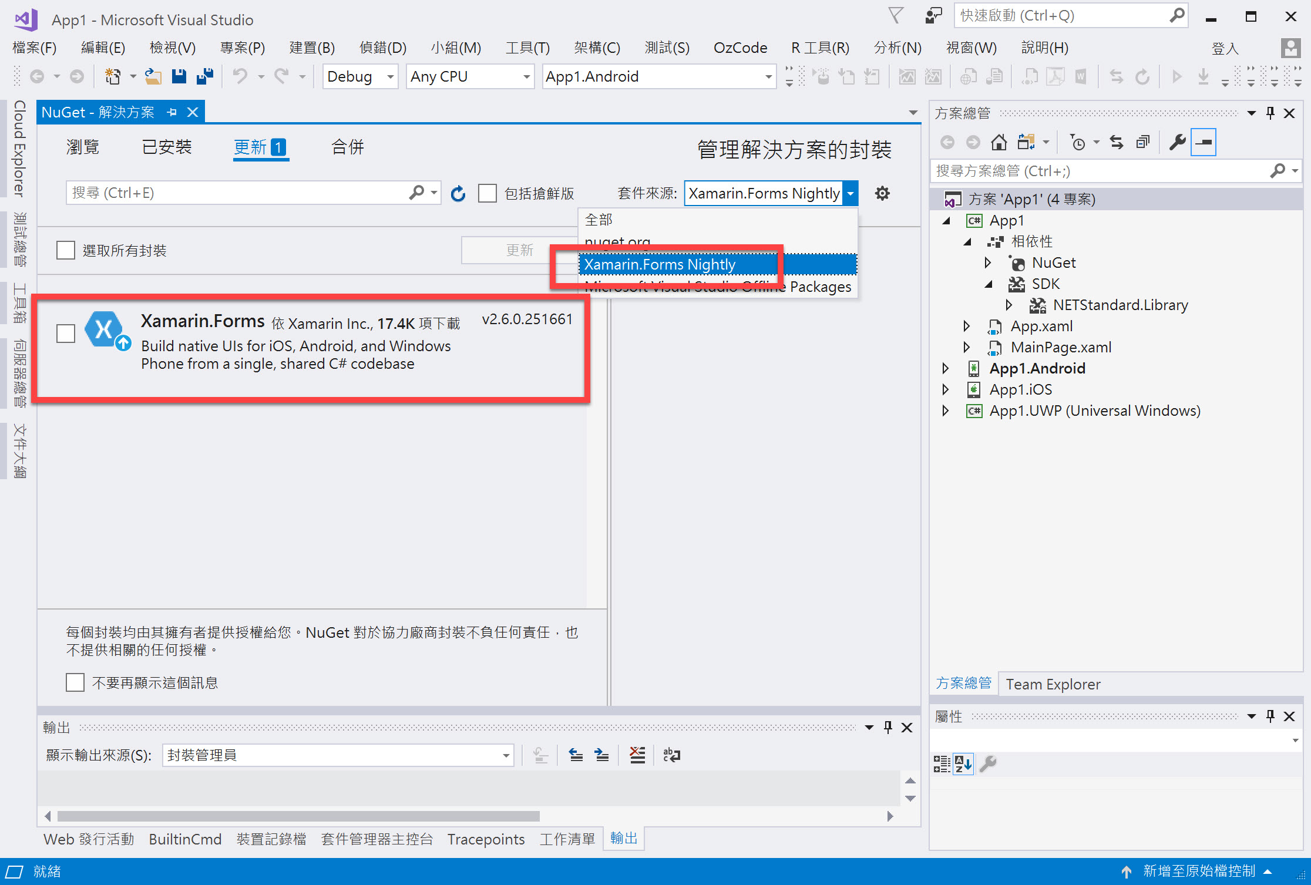
Task: Open 顯示輸出來源 封裝管理員 dropdown
Action: pyautogui.click(x=338, y=755)
